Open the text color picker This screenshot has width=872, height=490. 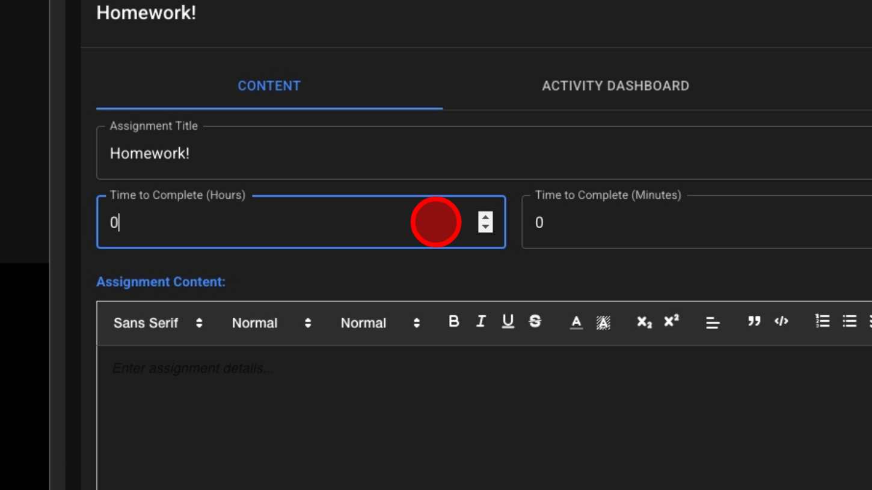(576, 322)
